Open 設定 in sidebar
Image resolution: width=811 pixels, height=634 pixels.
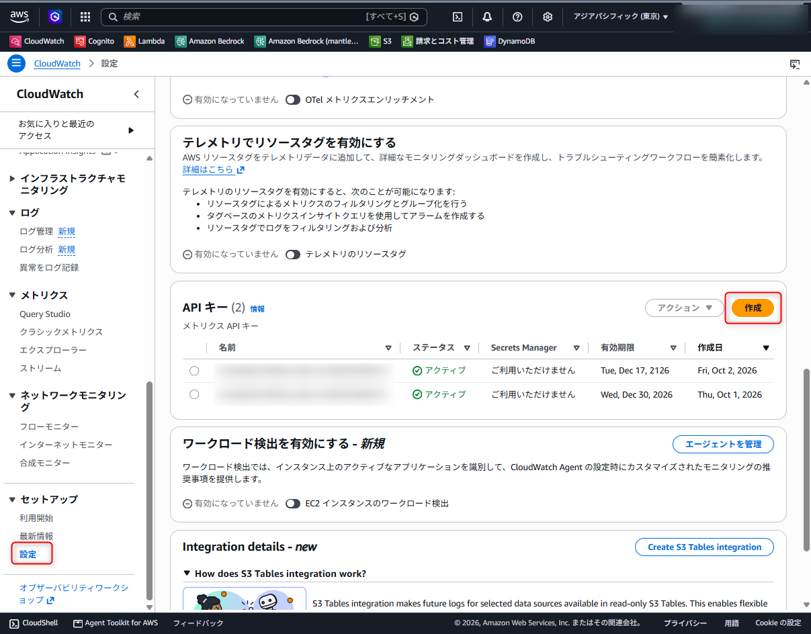point(28,554)
